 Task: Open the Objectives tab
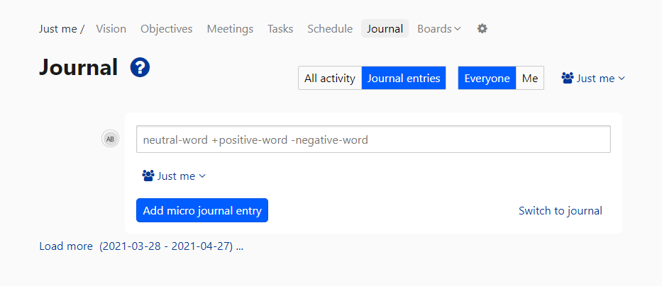click(x=166, y=29)
